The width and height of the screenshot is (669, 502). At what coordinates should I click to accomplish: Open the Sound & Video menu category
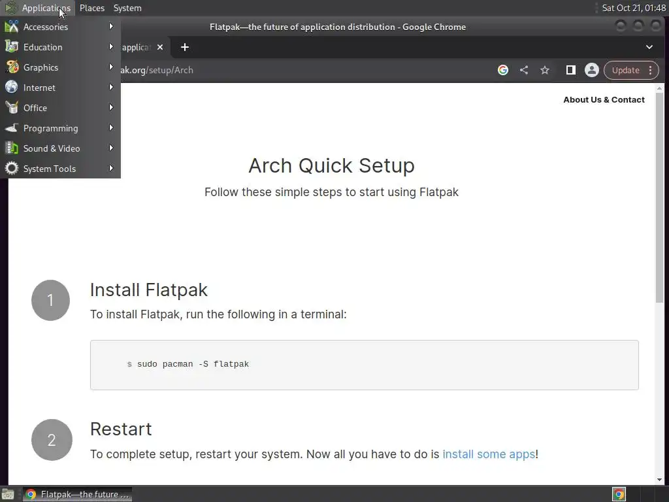[60, 148]
